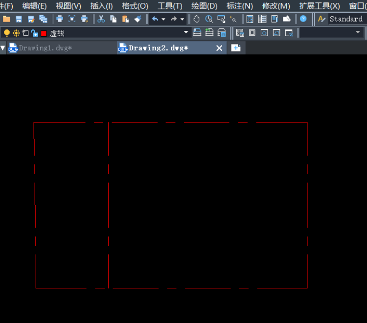Select the Zoom Window tool
Viewport: 367px width, 323px height.
pyautogui.click(x=221, y=19)
